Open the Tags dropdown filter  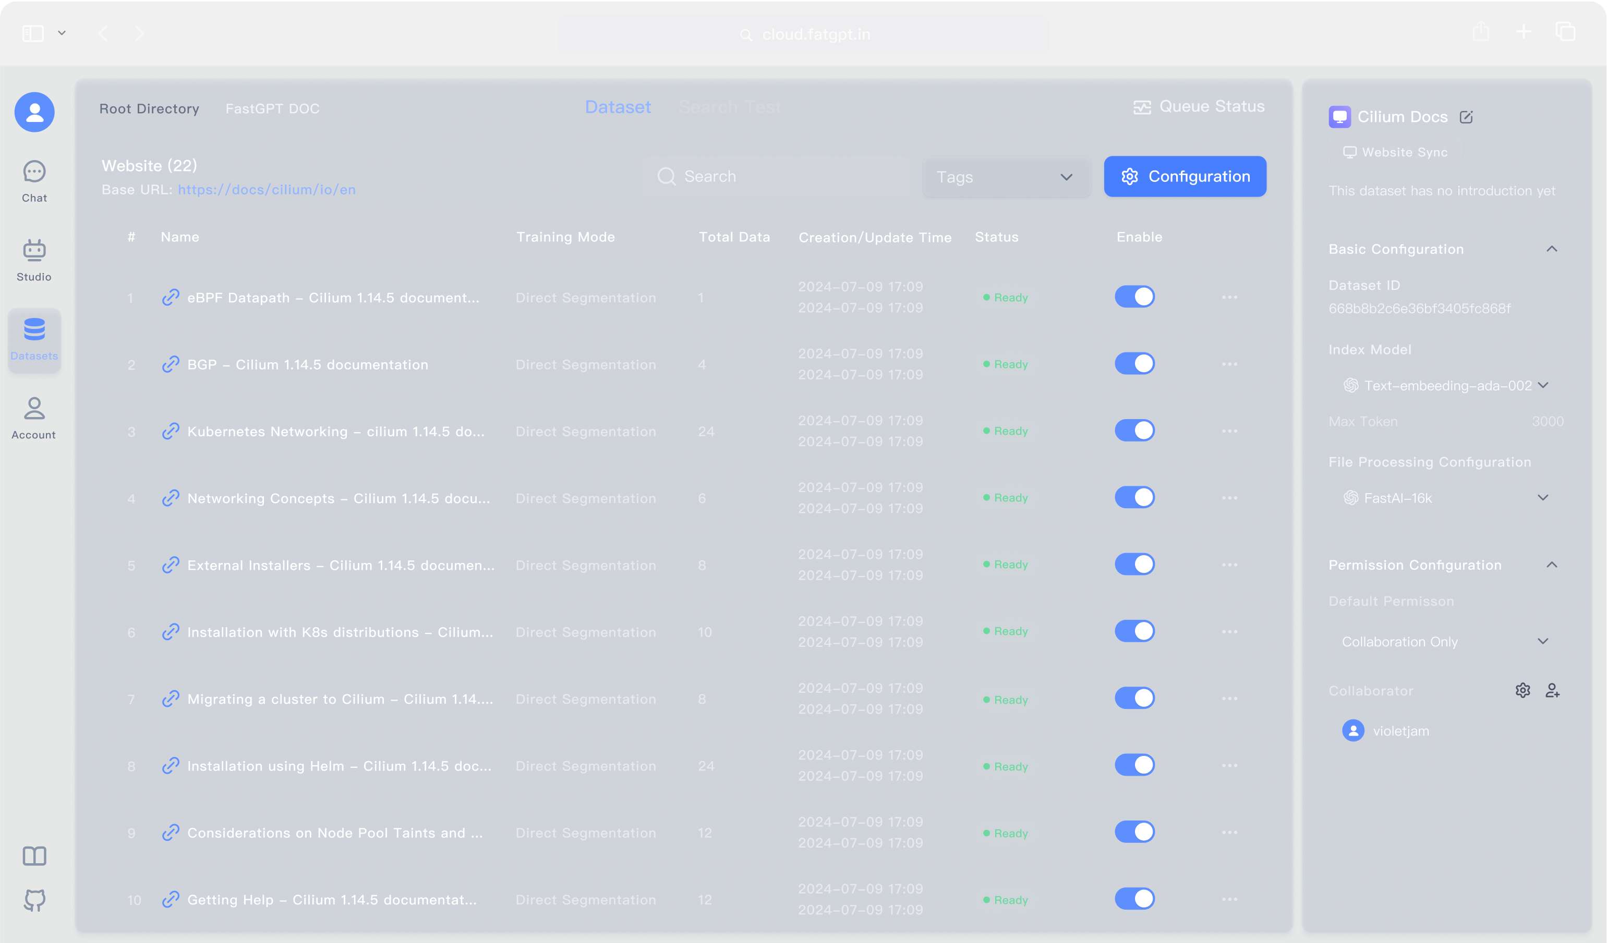(1006, 177)
